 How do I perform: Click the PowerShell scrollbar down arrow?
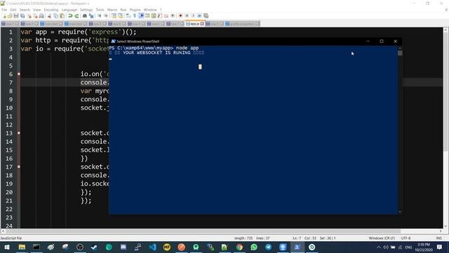coord(400,212)
